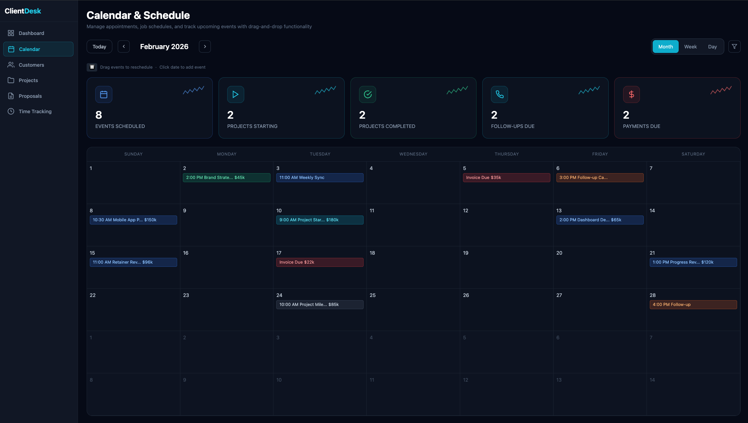The height and width of the screenshot is (423, 748).
Task: Click the 4:00 PM Follow-up event
Action: tap(692, 304)
